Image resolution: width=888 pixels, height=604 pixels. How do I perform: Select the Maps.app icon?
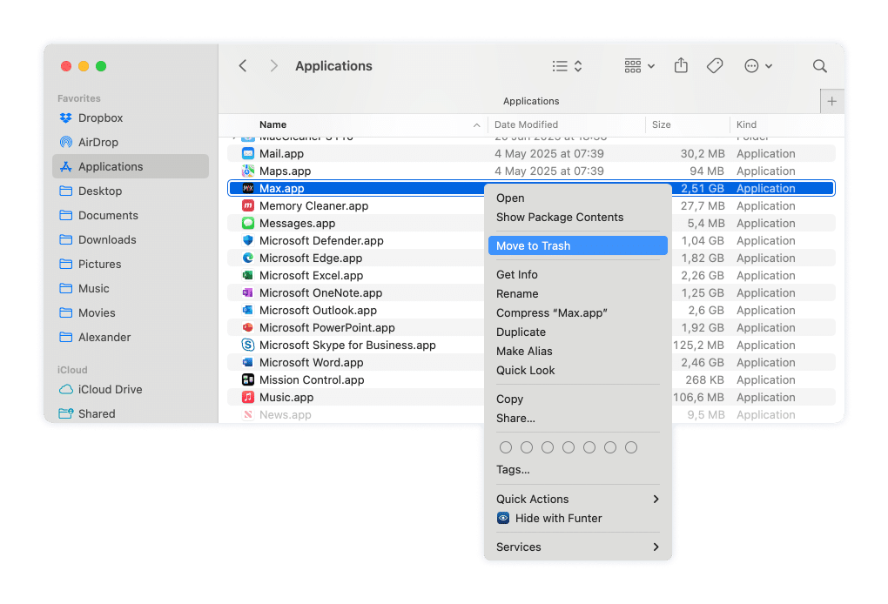pyautogui.click(x=248, y=171)
